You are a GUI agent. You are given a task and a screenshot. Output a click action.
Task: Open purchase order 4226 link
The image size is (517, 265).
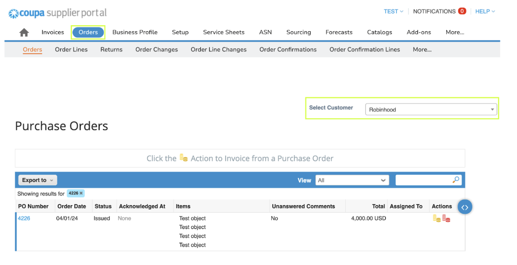pos(24,218)
